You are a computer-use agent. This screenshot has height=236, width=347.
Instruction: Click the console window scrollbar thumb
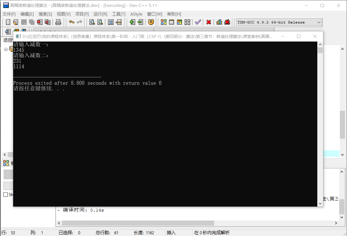(320, 50)
